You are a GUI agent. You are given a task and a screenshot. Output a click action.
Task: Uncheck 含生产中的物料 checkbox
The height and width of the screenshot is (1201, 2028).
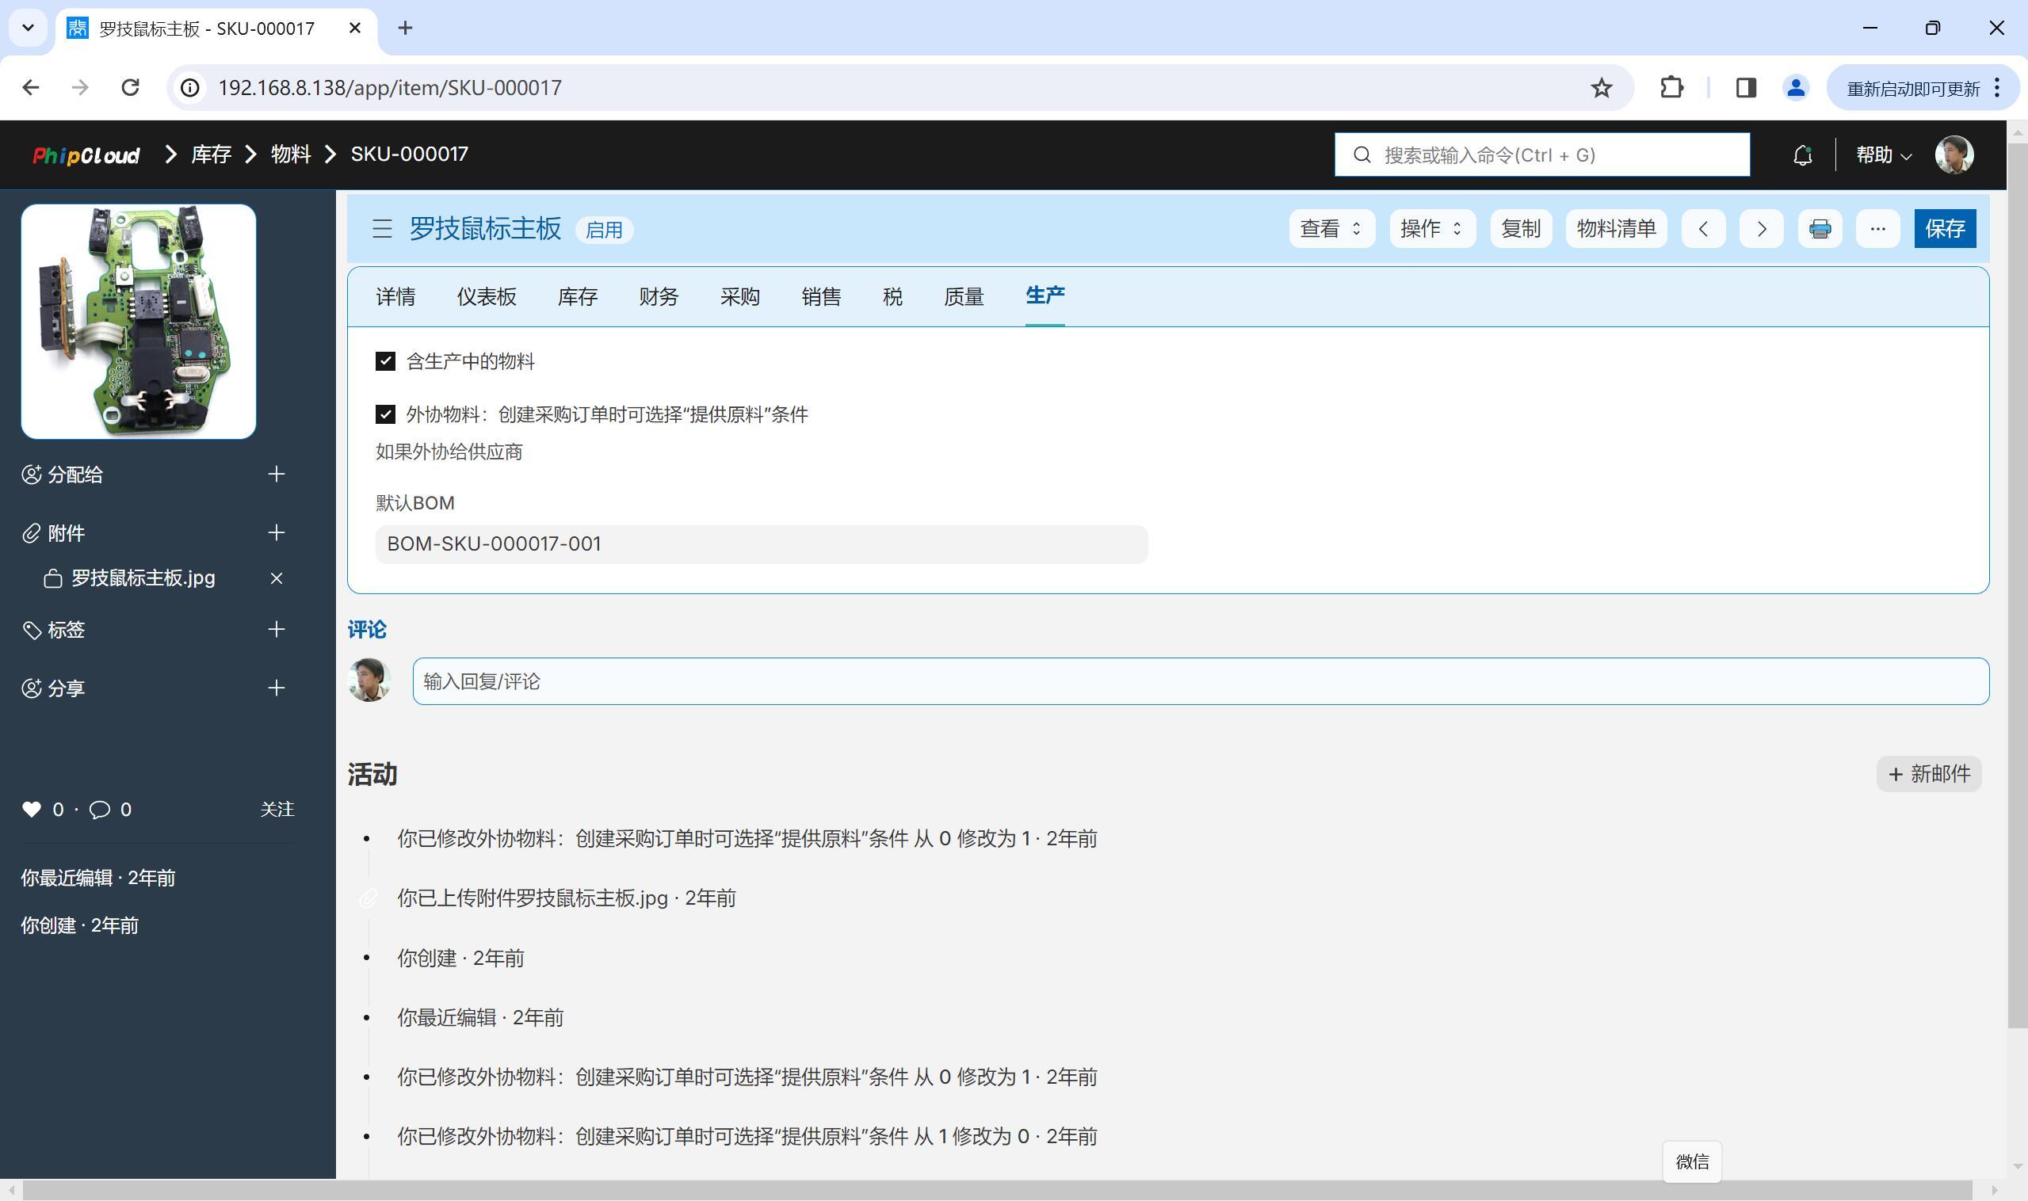tap(385, 361)
